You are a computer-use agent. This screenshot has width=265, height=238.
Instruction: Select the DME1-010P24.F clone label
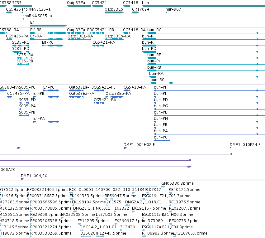[x=245, y=145]
